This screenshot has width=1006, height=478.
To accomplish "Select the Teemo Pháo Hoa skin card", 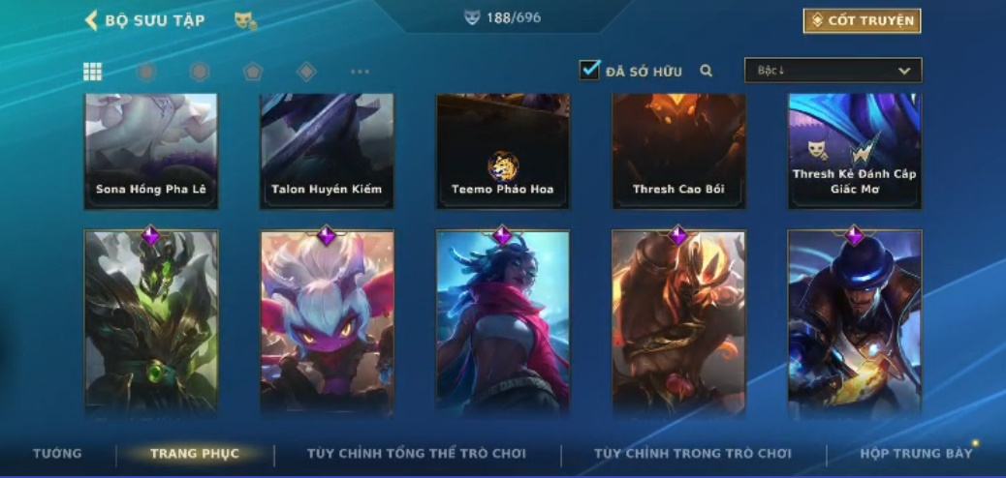I will [503, 151].
